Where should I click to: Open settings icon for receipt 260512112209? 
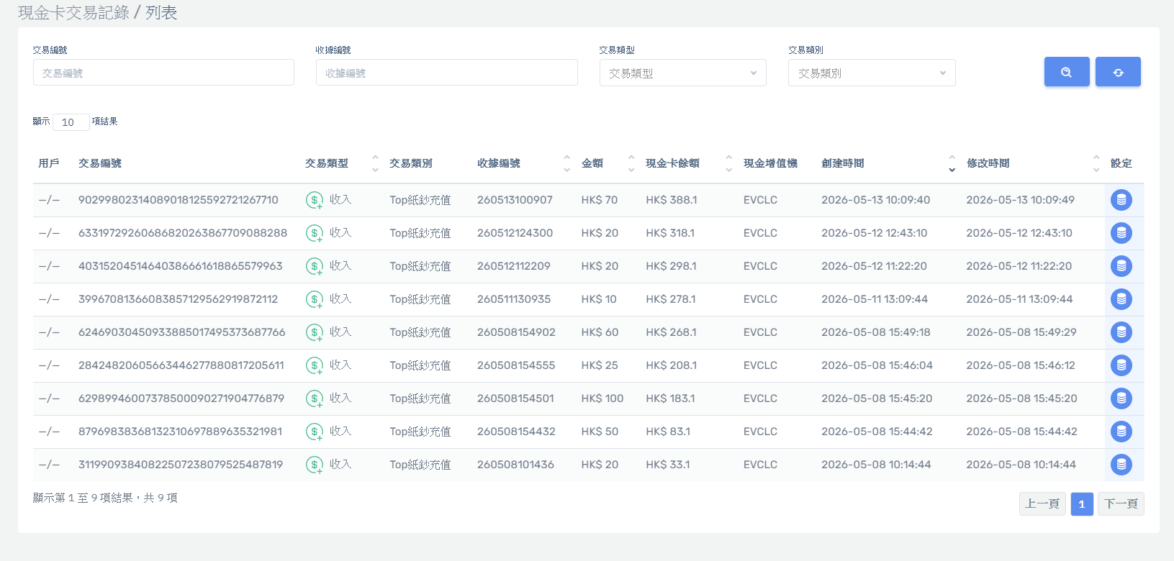tap(1121, 266)
